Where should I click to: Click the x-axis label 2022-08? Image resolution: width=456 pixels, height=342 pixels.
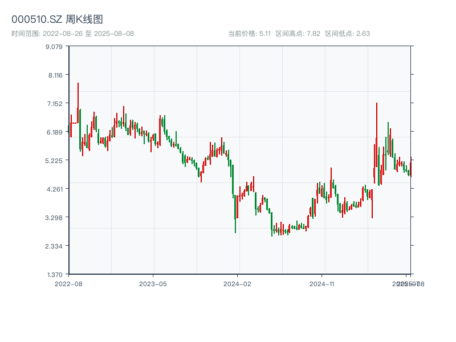(68, 284)
